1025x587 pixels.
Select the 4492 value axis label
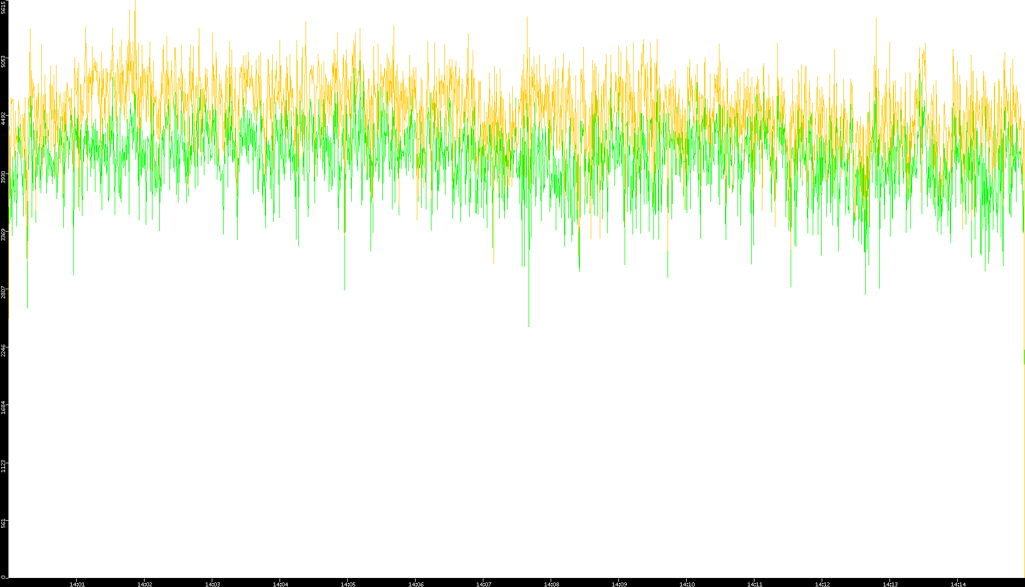[3, 118]
